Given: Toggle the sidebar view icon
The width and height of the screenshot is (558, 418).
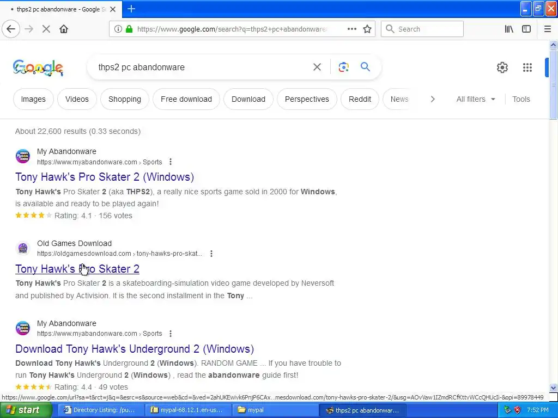Looking at the screenshot, I should [x=526, y=29].
